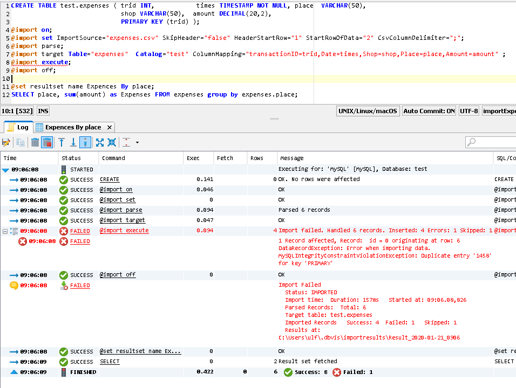Click the UTF-8 encoding indicator
The height and width of the screenshot is (388, 516).
(469, 111)
